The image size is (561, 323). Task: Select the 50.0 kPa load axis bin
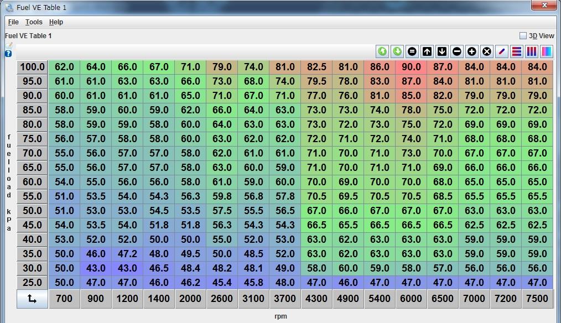point(32,211)
